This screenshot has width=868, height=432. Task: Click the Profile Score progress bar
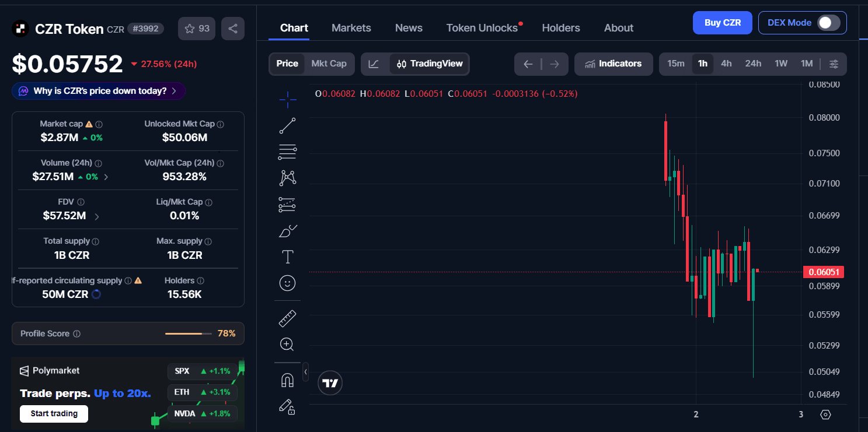(188, 333)
